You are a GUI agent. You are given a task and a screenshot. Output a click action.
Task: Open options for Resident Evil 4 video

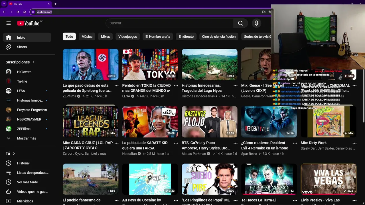point(295,143)
